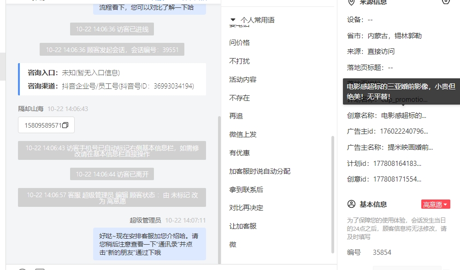
Task: Select the 微 quick phrase
Action: pos(233,245)
